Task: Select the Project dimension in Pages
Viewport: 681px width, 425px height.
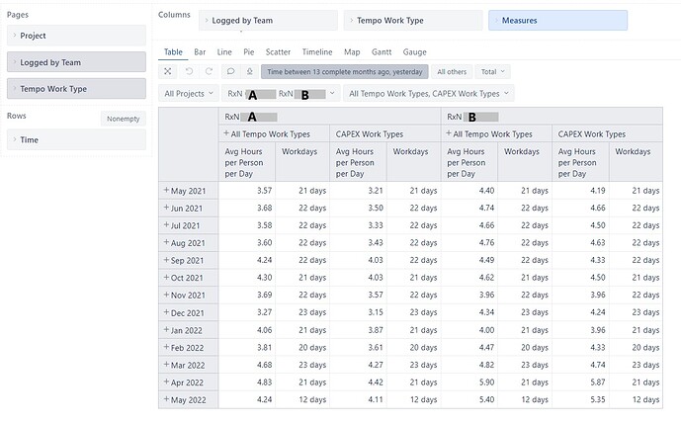Action: (x=76, y=36)
